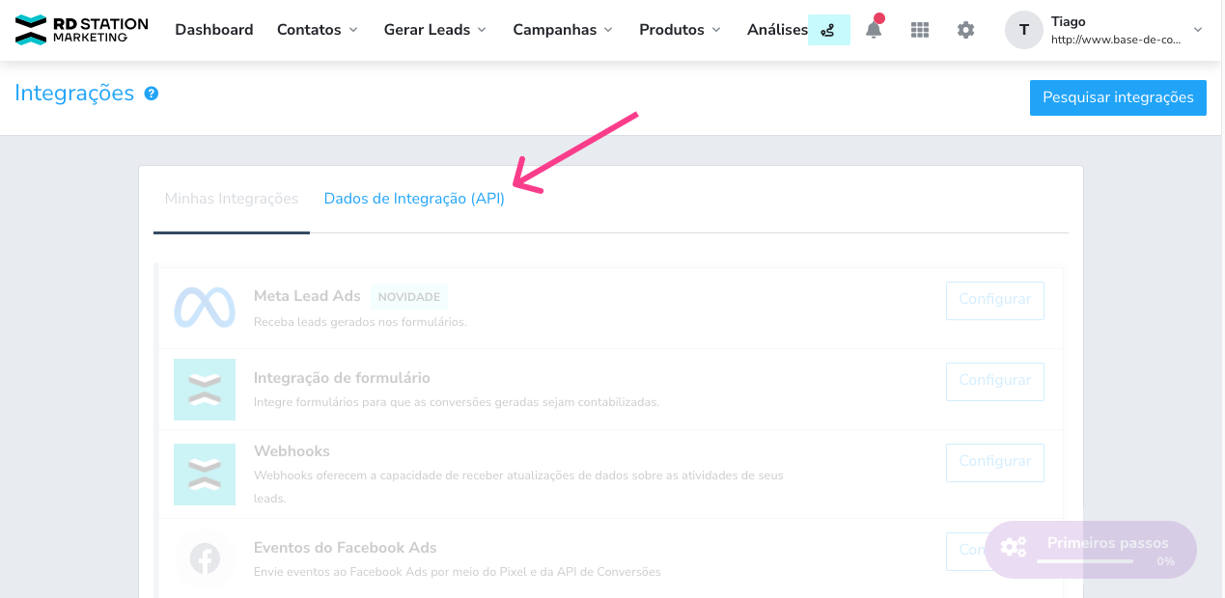This screenshot has height=598, width=1225.
Task: Configure the Meta Lead Ads integration
Action: click(x=995, y=300)
